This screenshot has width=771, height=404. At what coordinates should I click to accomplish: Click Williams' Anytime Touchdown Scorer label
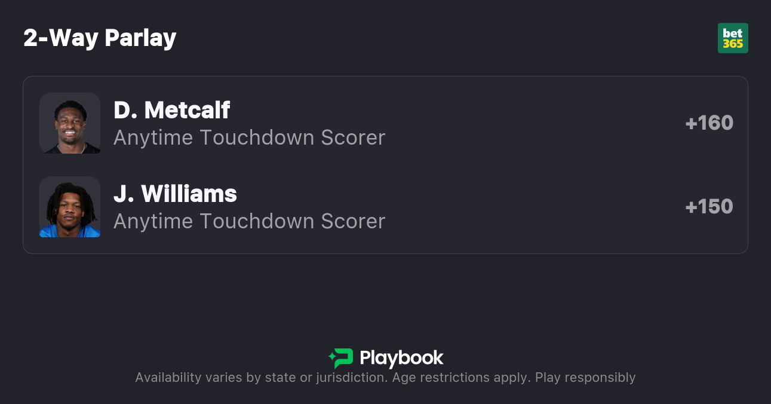tap(249, 221)
